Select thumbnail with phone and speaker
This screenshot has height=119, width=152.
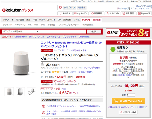pos(31,92)
